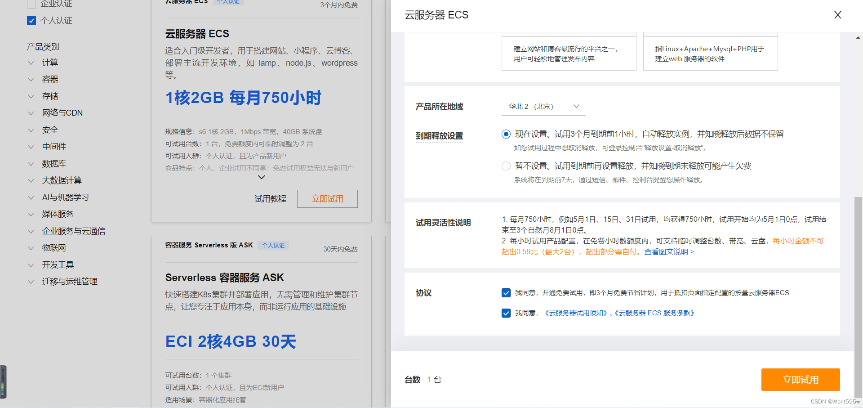Open 《云服务器 ECS 服务条款》 link

(x=654, y=313)
